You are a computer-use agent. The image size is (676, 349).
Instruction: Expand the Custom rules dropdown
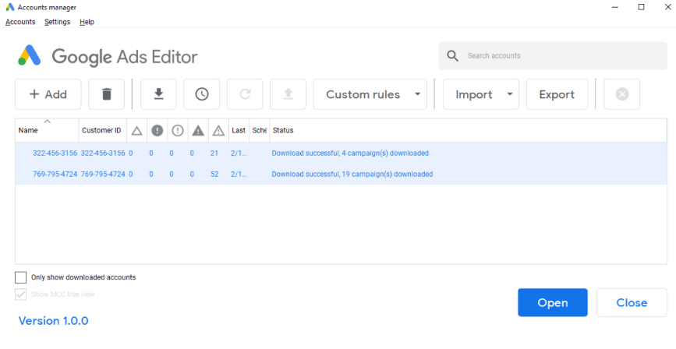[x=370, y=94]
